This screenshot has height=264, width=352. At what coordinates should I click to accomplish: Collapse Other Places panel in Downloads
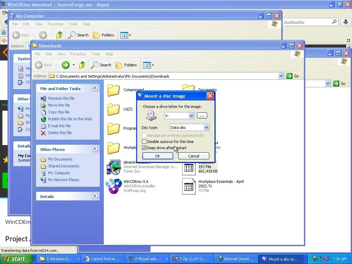pos(95,149)
